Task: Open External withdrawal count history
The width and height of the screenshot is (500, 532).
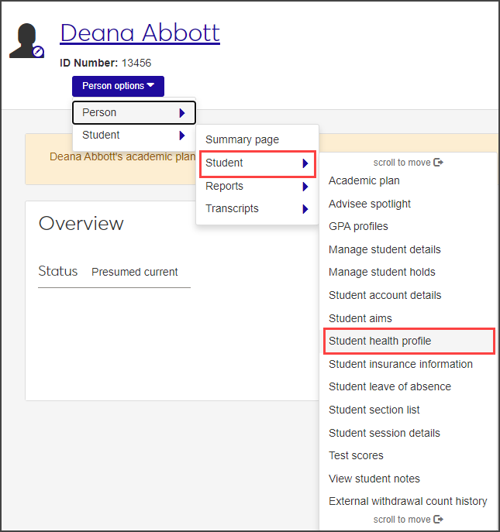Action: pos(408,501)
